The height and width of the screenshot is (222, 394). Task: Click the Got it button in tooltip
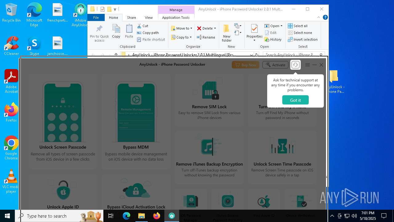click(295, 100)
